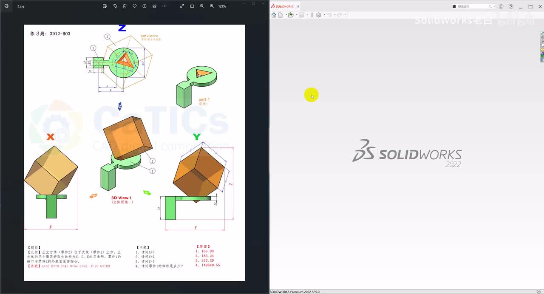The width and height of the screenshot is (544, 294).
Task: Click the answer value 223.29
Action: point(207,261)
